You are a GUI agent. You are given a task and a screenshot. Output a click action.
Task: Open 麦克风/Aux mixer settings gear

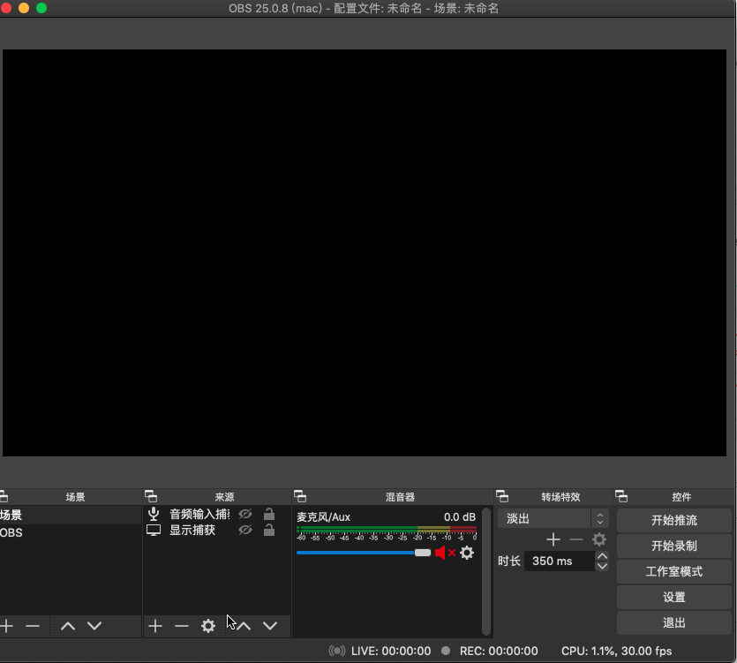(467, 553)
